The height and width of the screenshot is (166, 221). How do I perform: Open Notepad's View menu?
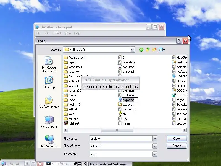click(x=68, y=33)
